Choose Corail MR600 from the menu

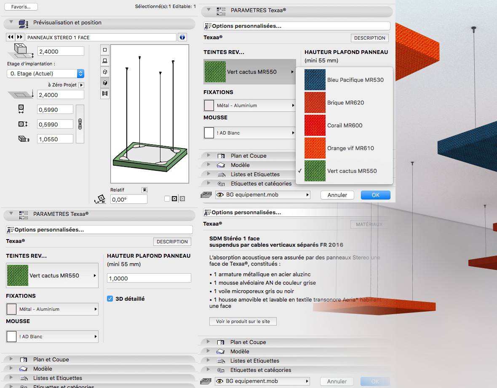344,125
